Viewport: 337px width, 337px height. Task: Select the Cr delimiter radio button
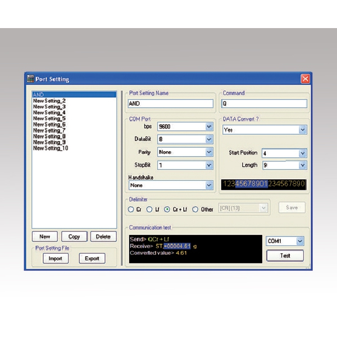(131, 210)
